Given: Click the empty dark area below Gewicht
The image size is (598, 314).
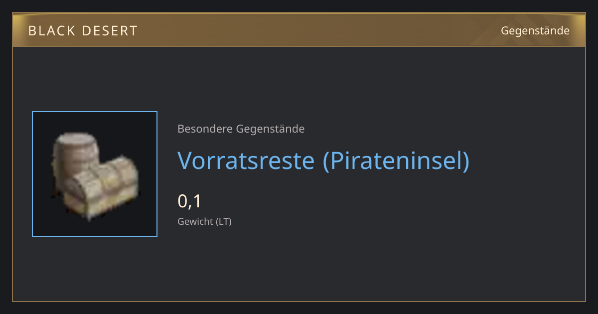Looking at the screenshot, I should point(299,264).
